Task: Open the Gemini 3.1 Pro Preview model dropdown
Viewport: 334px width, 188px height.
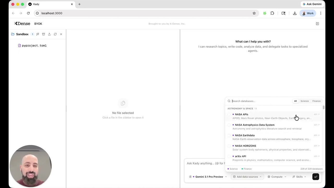Action: [x=208, y=177]
